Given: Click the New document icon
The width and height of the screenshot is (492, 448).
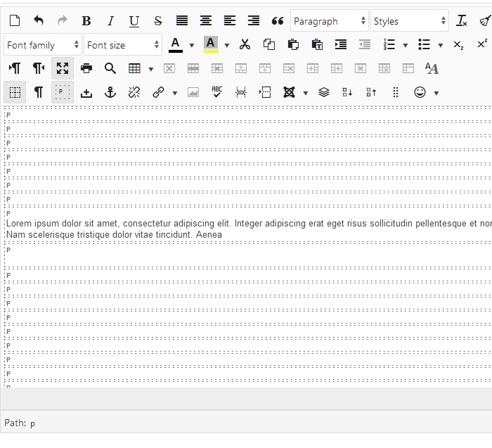Looking at the screenshot, I should 14,21.
